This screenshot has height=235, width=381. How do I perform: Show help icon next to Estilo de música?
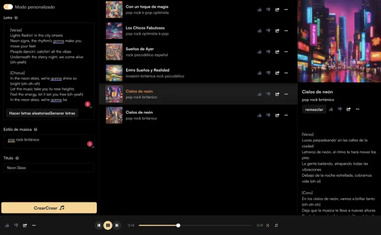pos(36,129)
